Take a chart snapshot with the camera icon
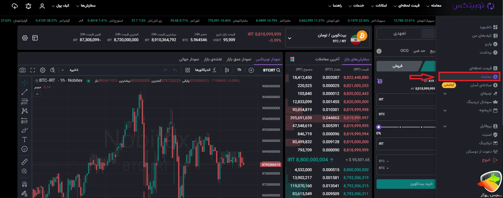 pyautogui.click(x=23, y=70)
